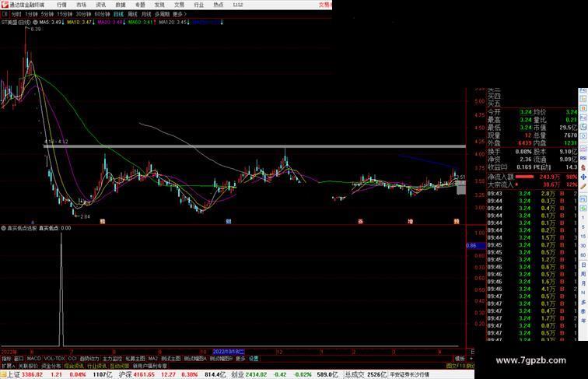Switch chart to 60分钟 period

tap(102, 14)
